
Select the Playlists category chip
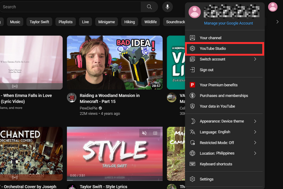(x=66, y=22)
